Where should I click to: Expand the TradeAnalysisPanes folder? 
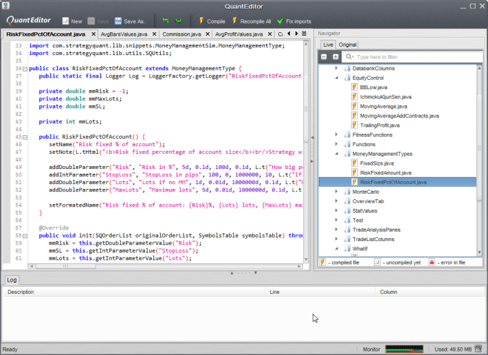pyautogui.click(x=336, y=229)
